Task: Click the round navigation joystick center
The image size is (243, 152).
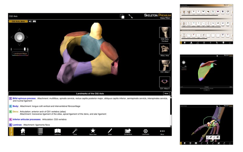Action: pyautogui.click(x=19, y=37)
